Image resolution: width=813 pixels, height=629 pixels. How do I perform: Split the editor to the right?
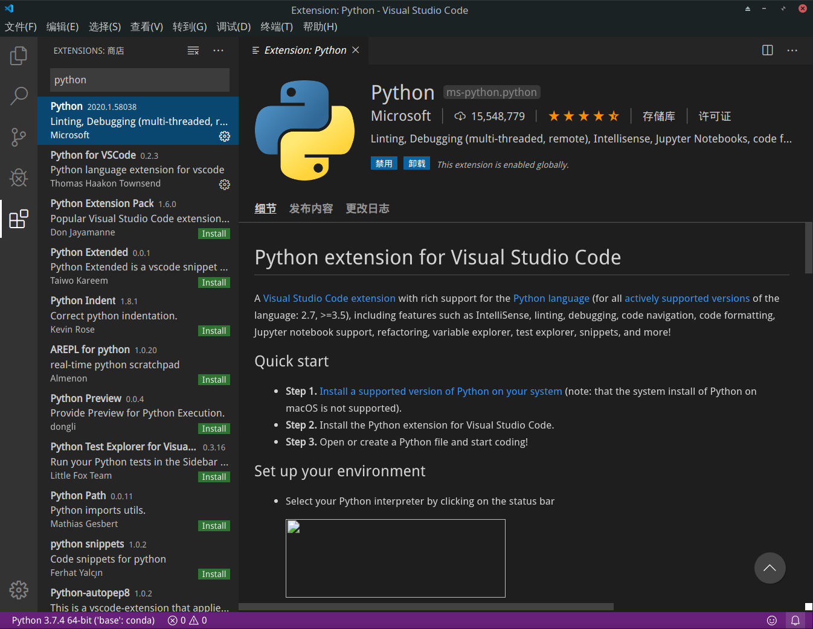click(768, 50)
